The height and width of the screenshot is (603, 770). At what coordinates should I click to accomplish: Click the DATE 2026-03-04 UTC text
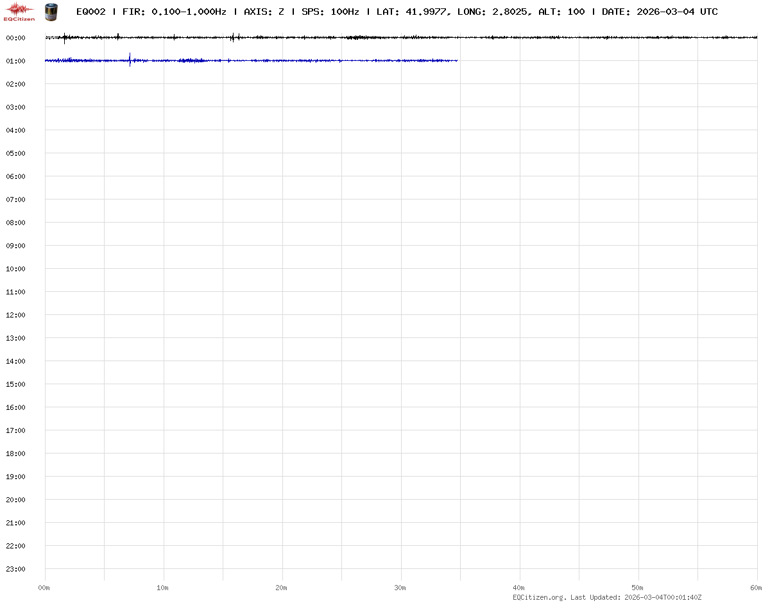(660, 12)
